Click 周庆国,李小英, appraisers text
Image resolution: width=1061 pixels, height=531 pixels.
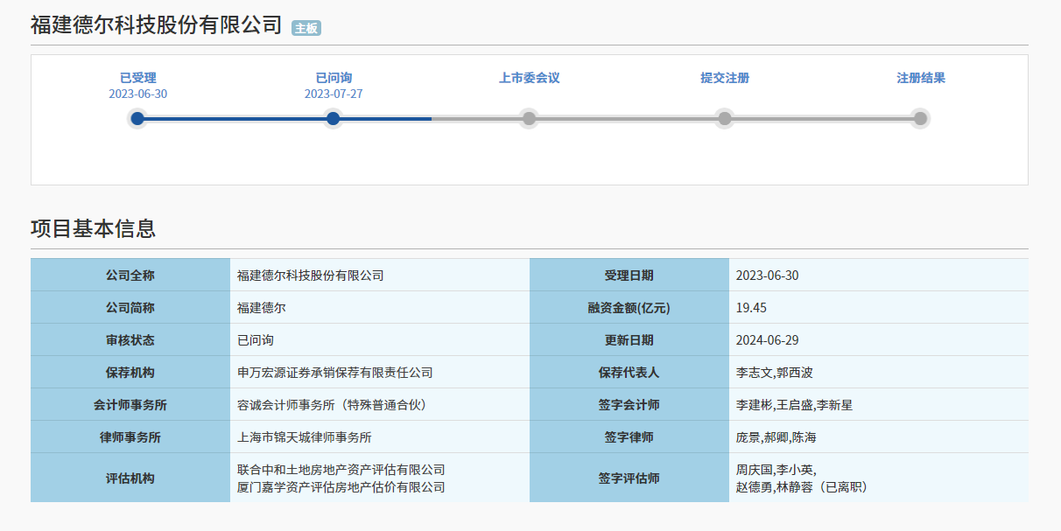pyautogui.click(x=776, y=470)
